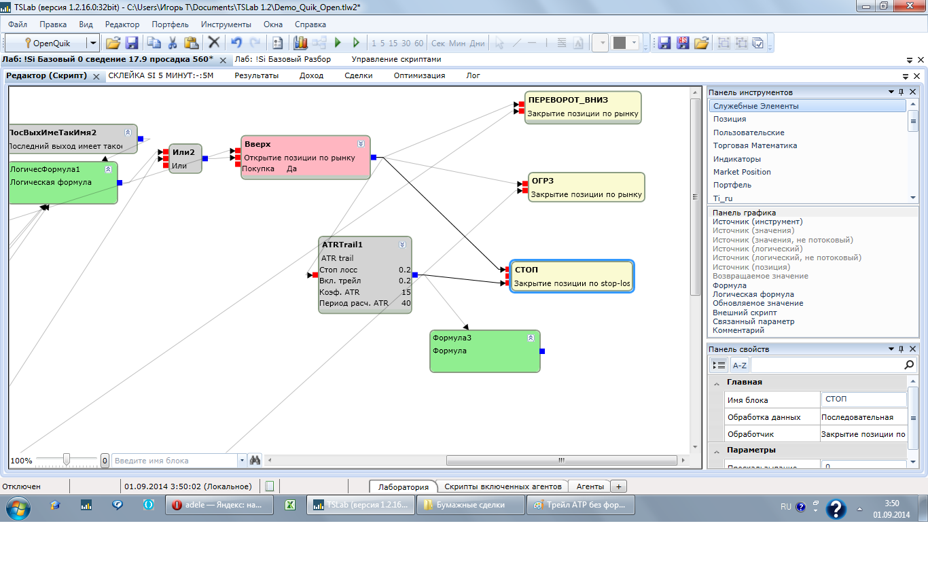Switch to the Оптимизация tab
928x585 pixels.
click(419, 75)
